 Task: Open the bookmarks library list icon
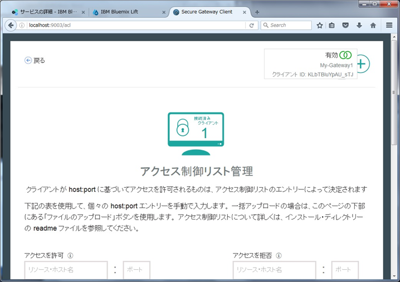click(333, 25)
